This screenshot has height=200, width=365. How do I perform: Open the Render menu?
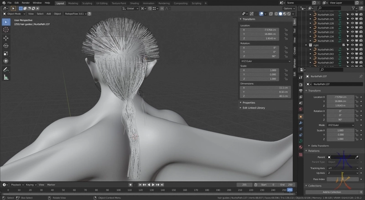(x=26, y=3)
